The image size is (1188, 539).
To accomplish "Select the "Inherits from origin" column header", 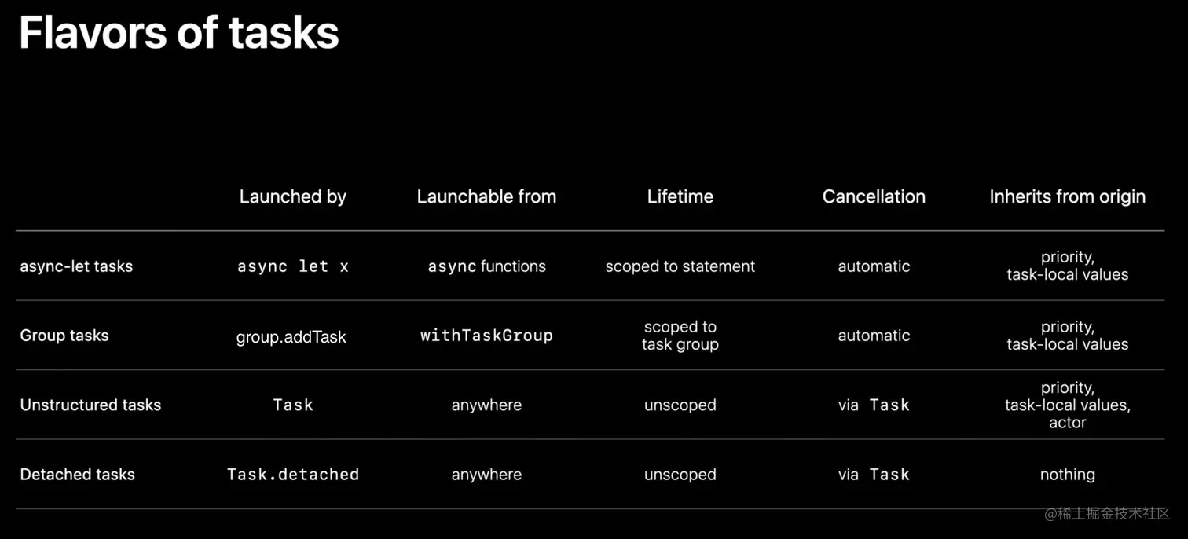I will (x=1067, y=196).
